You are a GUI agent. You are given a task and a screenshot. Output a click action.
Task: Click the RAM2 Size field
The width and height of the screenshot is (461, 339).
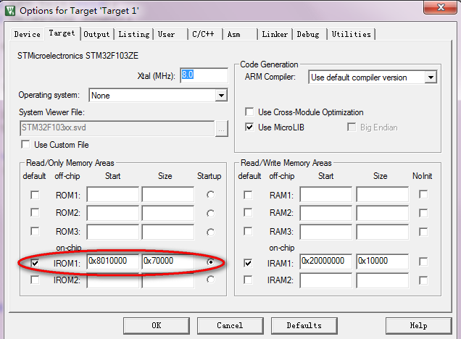(x=383, y=213)
